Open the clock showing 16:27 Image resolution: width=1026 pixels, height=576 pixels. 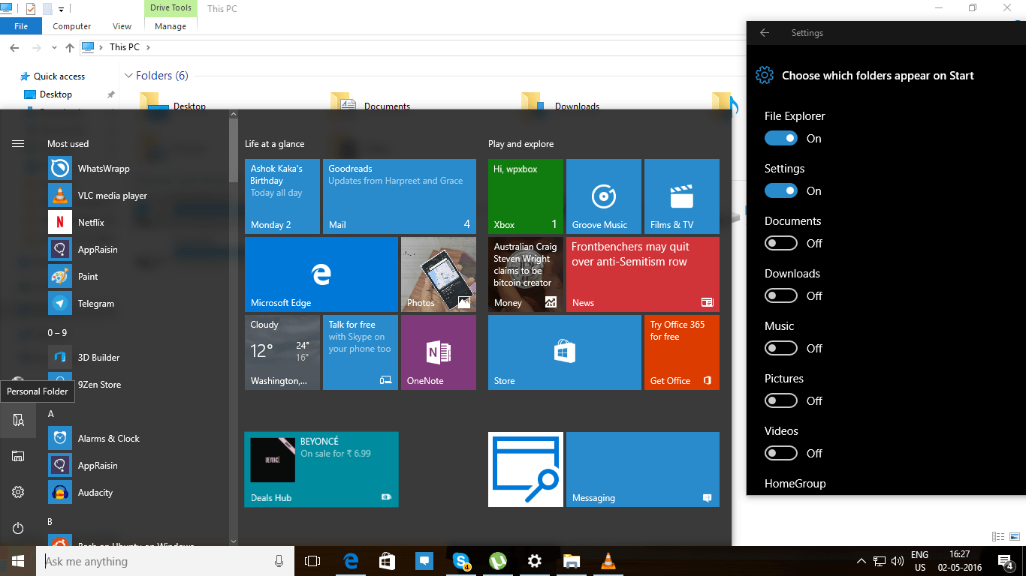click(x=959, y=561)
